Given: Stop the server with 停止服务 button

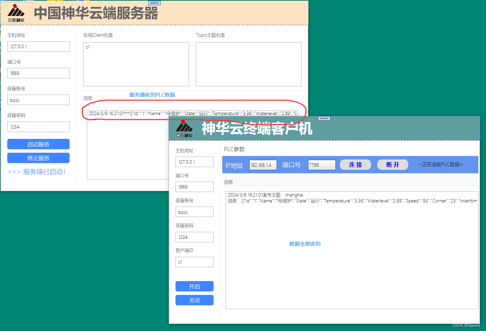Looking at the screenshot, I should 38,158.
